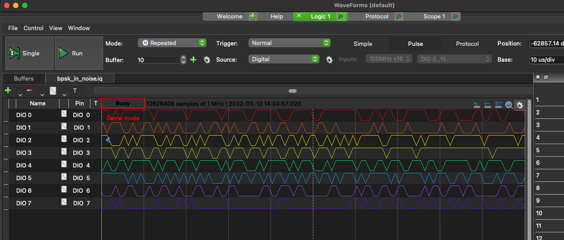Click the Pin column header

tap(79, 104)
